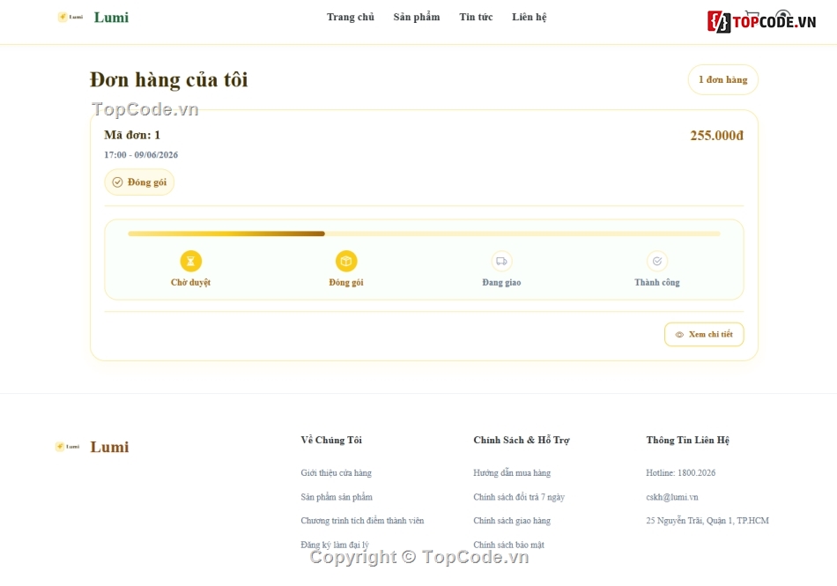Click the Thông Tin Liên Hệ heading
837x586 pixels.
pyautogui.click(x=687, y=441)
